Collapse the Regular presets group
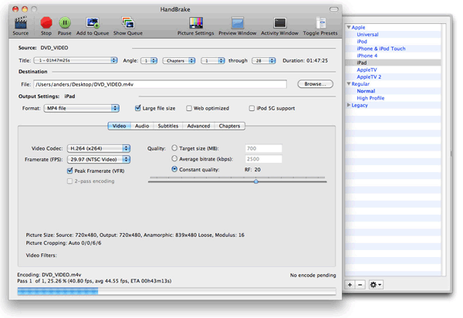 coord(349,84)
